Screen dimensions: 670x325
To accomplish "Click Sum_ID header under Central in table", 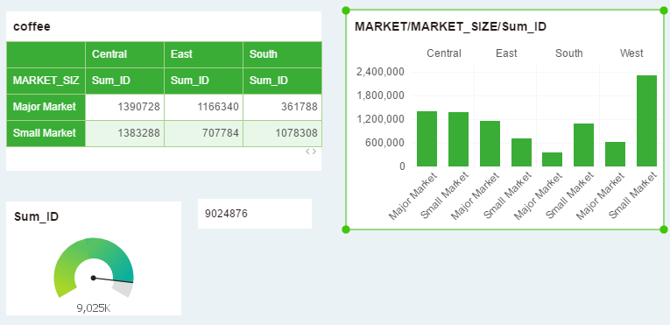I will [124, 81].
